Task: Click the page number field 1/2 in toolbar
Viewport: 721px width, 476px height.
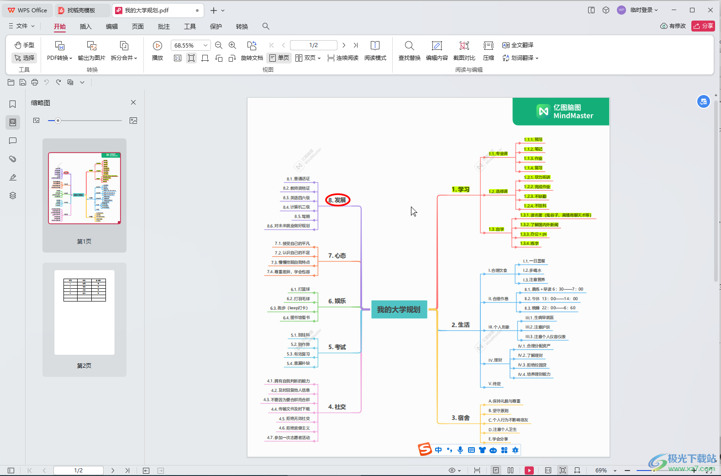Action: pyautogui.click(x=314, y=45)
